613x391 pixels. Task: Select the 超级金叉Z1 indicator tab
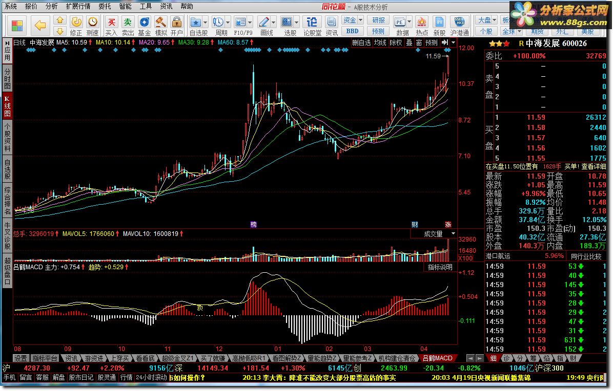(177, 358)
